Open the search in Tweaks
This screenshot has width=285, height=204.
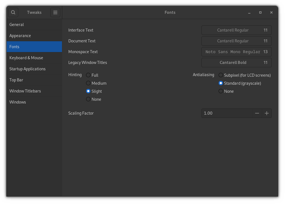(13, 12)
